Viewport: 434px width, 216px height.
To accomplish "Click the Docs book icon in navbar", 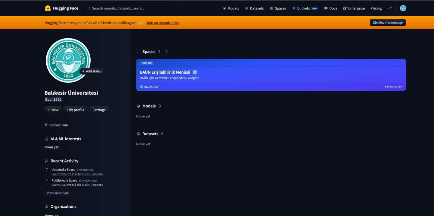I will 326,8.
